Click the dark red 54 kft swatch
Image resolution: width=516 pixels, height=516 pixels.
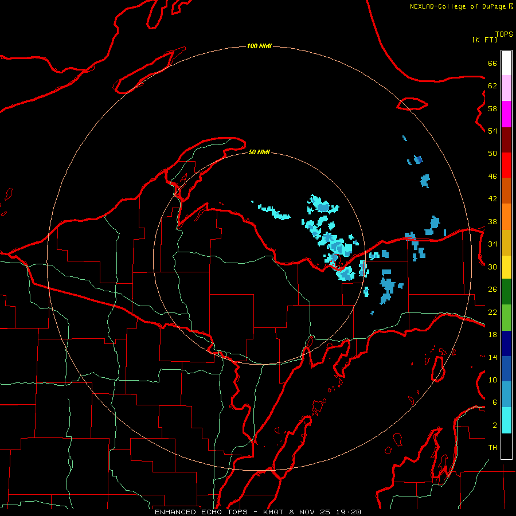point(506,140)
